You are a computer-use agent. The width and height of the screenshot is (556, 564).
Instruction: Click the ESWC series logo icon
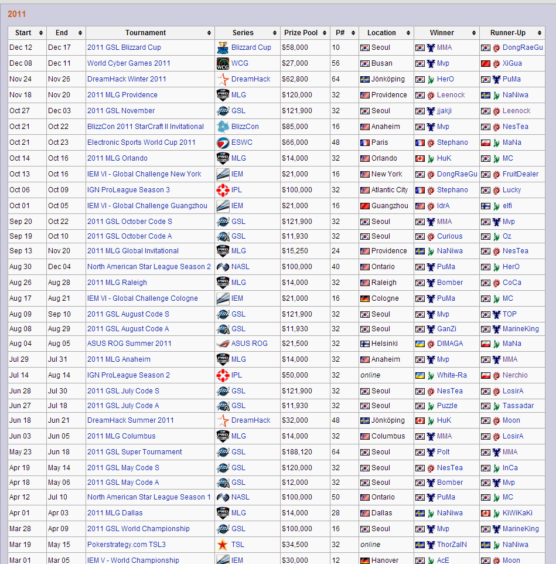[x=223, y=142]
